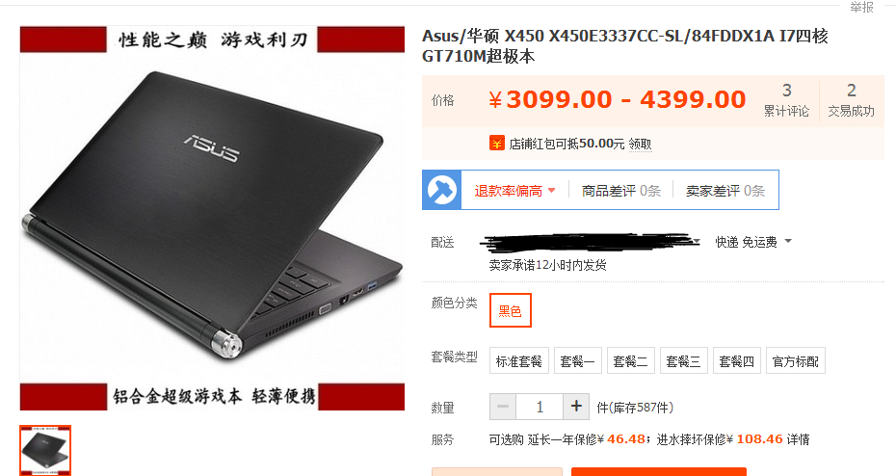Expand the delivery address dropdown
Screen dimensions: 896x476
(x=697, y=241)
